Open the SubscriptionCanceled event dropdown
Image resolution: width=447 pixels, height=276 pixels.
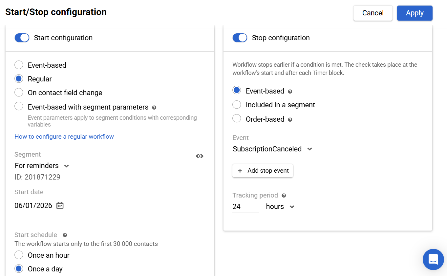[309, 149]
